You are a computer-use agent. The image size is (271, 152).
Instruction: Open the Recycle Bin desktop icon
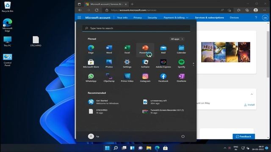click(x=8, y=7)
